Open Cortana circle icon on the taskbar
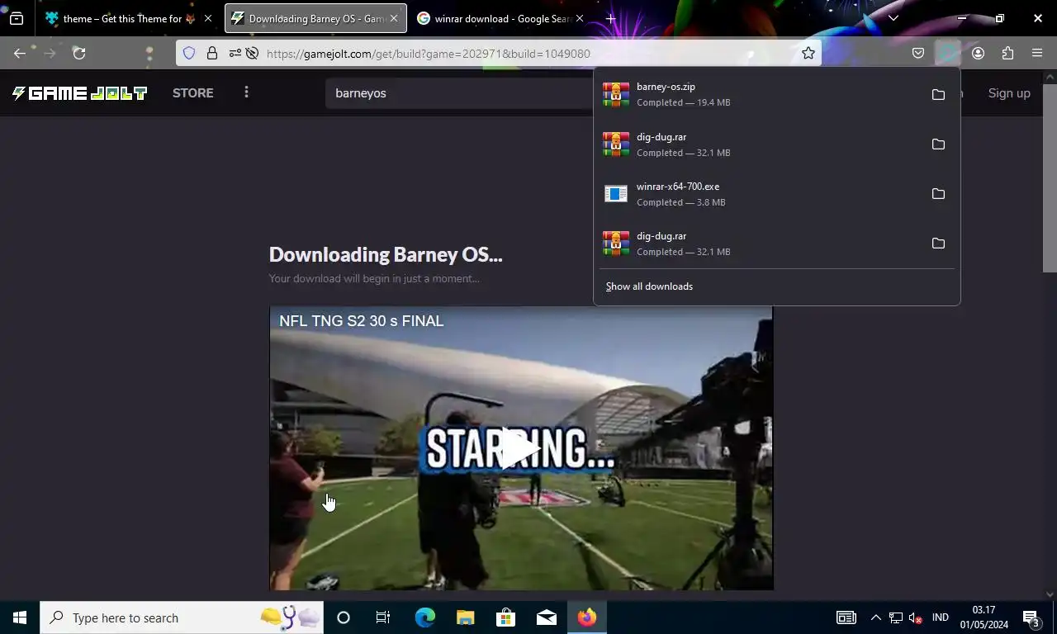Viewport: 1057px width, 634px height. tap(344, 617)
